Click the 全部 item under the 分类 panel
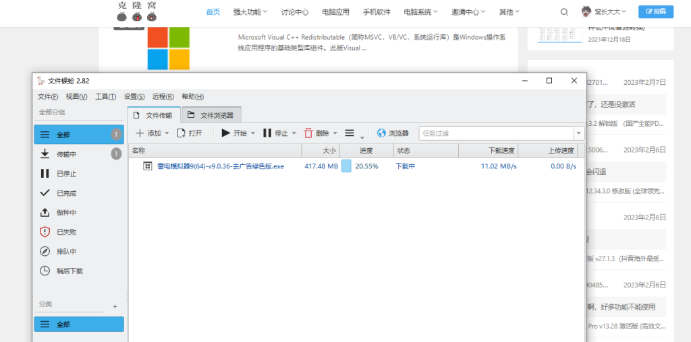 pyautogui.click(x=79, y=324)
